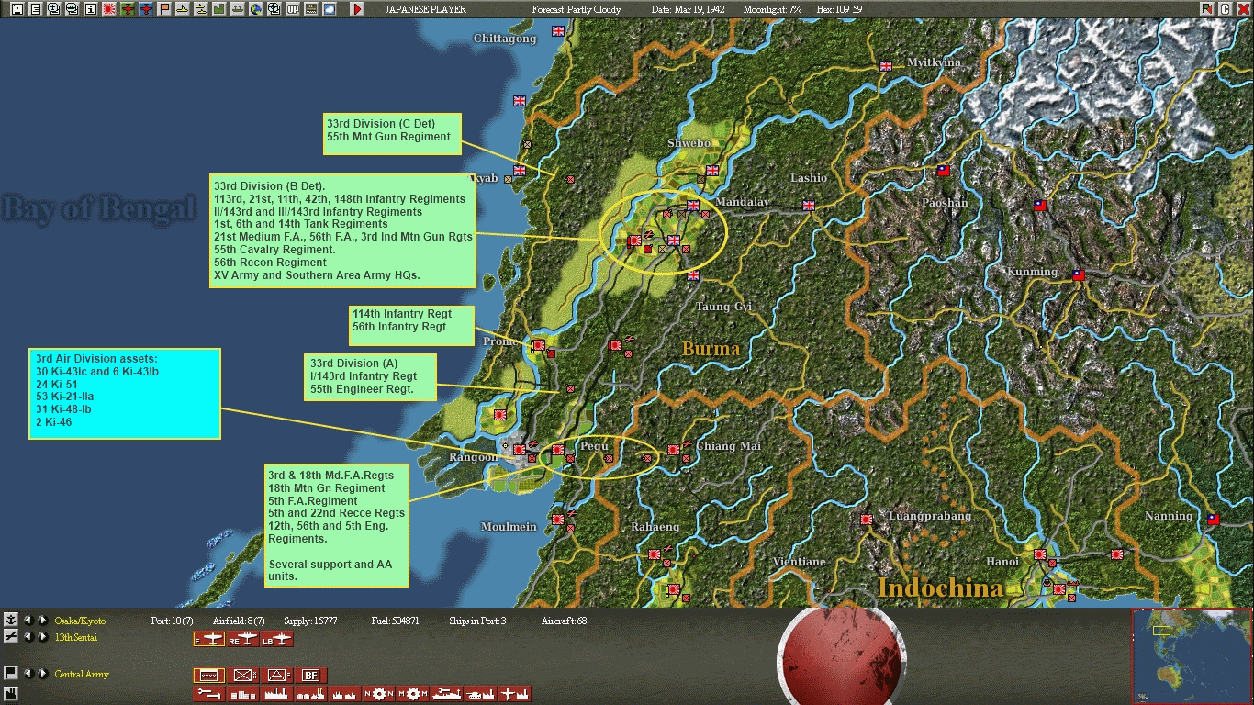Screen dimensions: 1254x705
Task: Toggle the triangle unit symbol filter
Action: [278, 676]
